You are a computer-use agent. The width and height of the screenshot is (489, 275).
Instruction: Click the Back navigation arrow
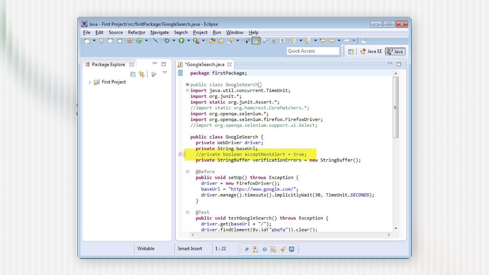[332, 41]
